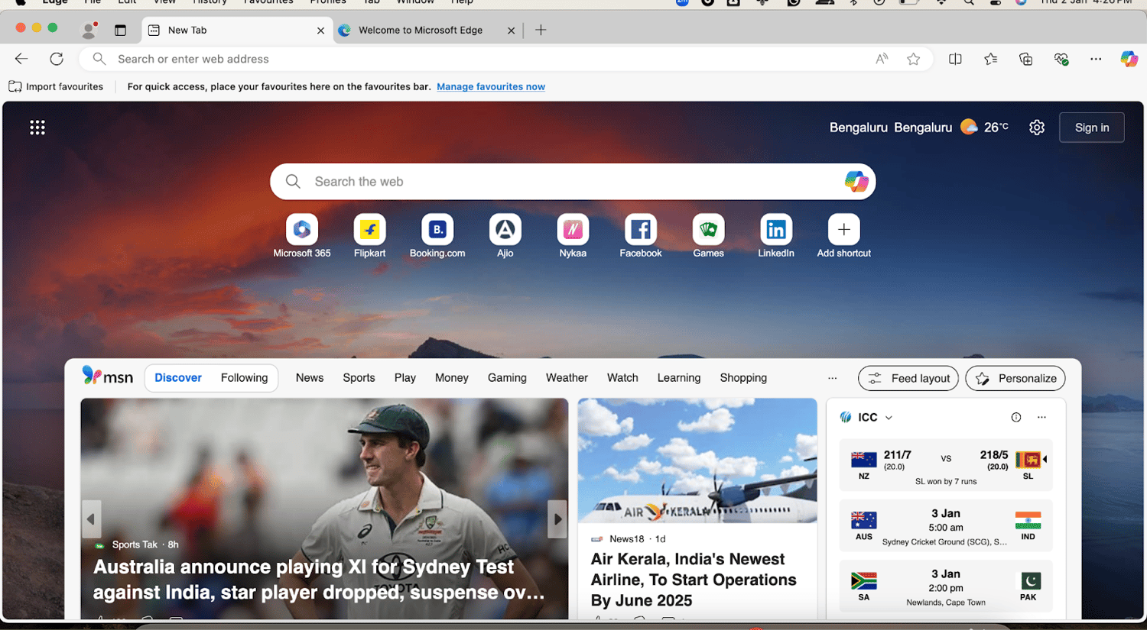Viewport: 1147px width, 630px height.
Task: Switch to the Following feed
Action: [244, 377]
